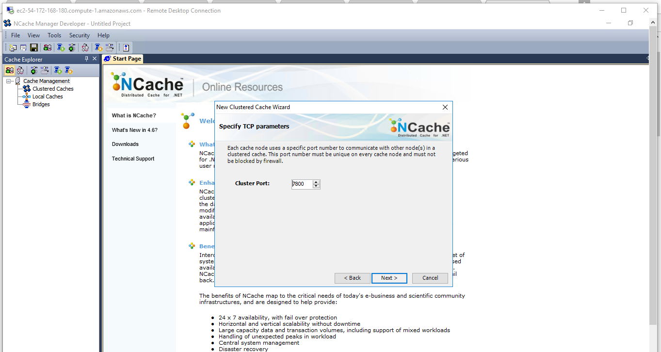Click the highlighted clustered cache icon in Cache Explorer
The height and width of the screenshot is (352, 661).
tap(10, 70)
